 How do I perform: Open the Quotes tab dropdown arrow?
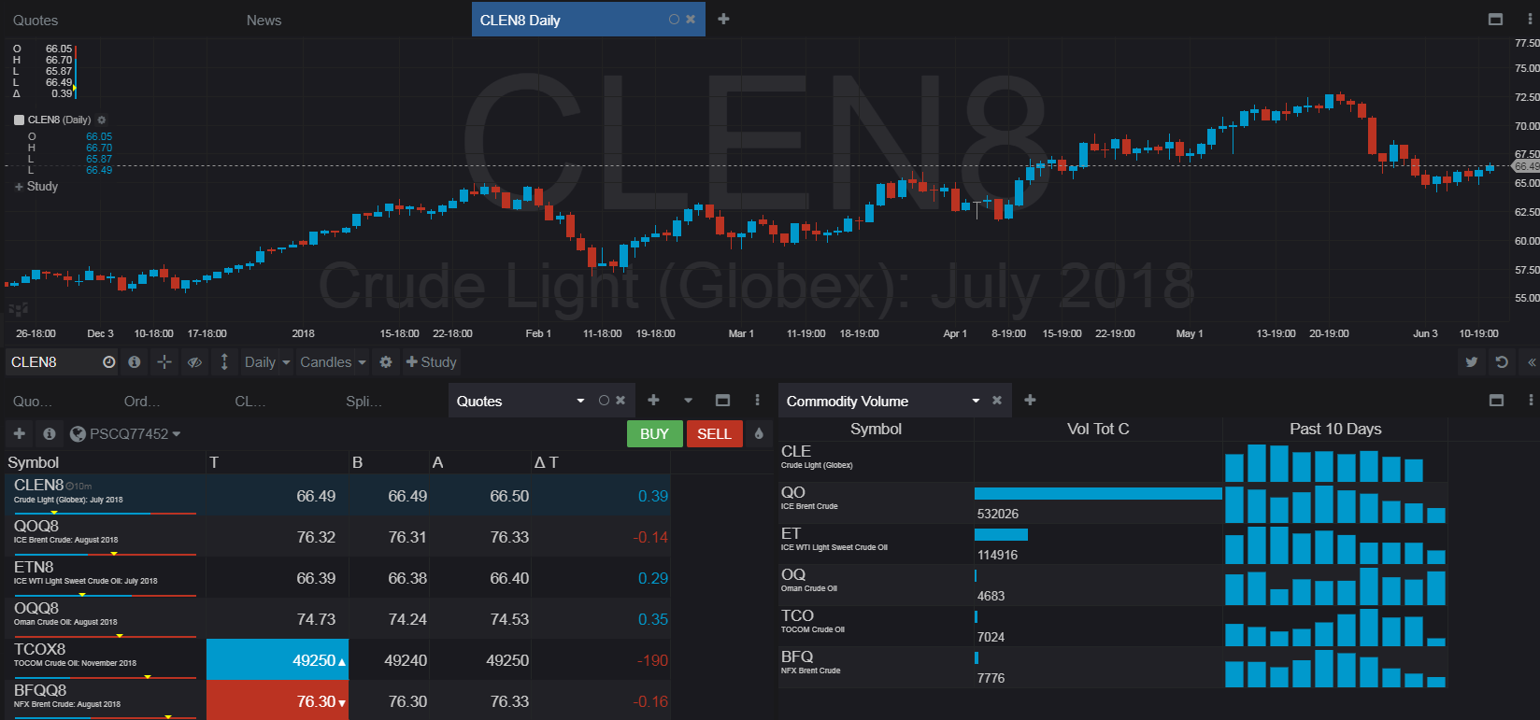(580, 401)
